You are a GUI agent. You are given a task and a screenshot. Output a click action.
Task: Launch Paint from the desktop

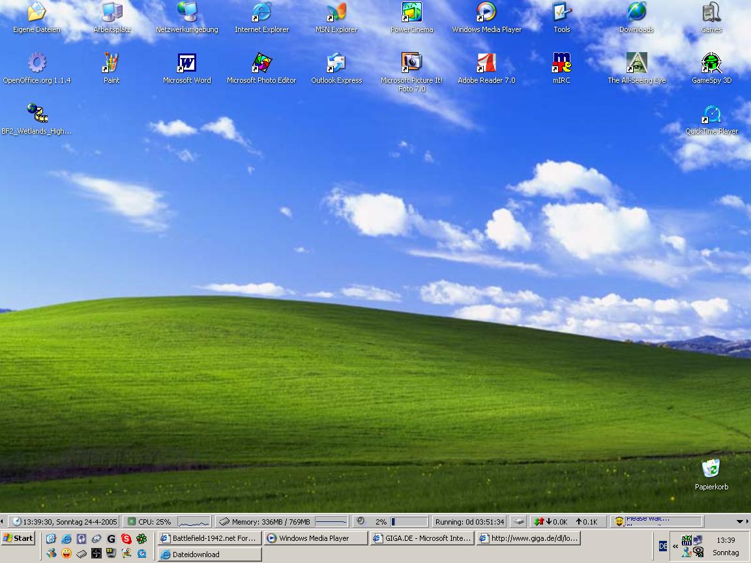pyautogui.click(x=111, y=68)
